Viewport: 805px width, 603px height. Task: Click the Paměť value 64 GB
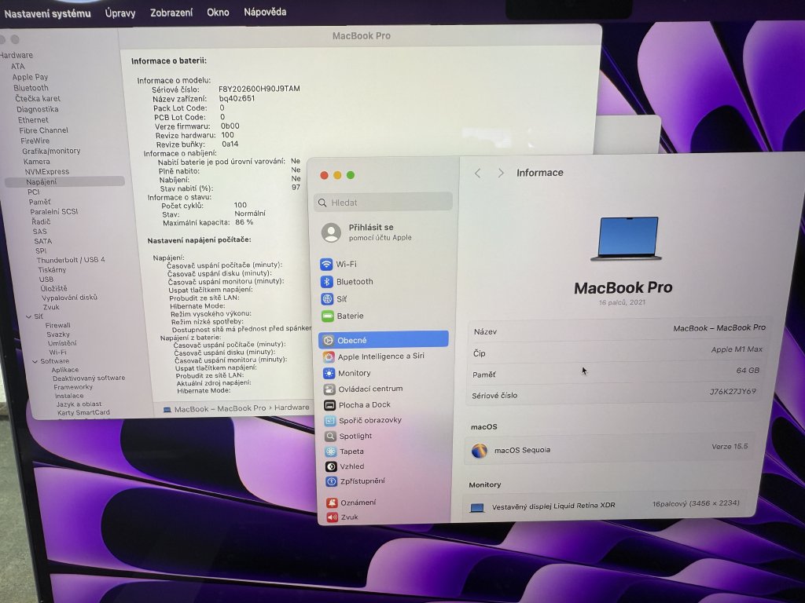(x=748, y=371)
